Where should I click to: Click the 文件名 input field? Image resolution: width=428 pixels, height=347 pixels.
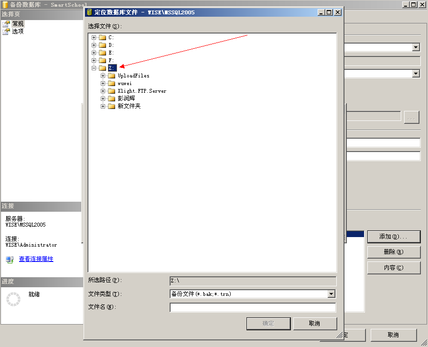(253, 307)
